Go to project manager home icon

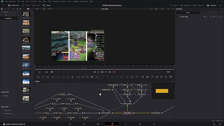[214, 124]
